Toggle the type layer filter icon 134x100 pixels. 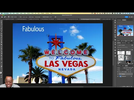128,68
